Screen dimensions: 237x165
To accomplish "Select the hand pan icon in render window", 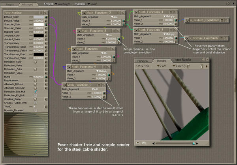I will click(x=201, y=66).
